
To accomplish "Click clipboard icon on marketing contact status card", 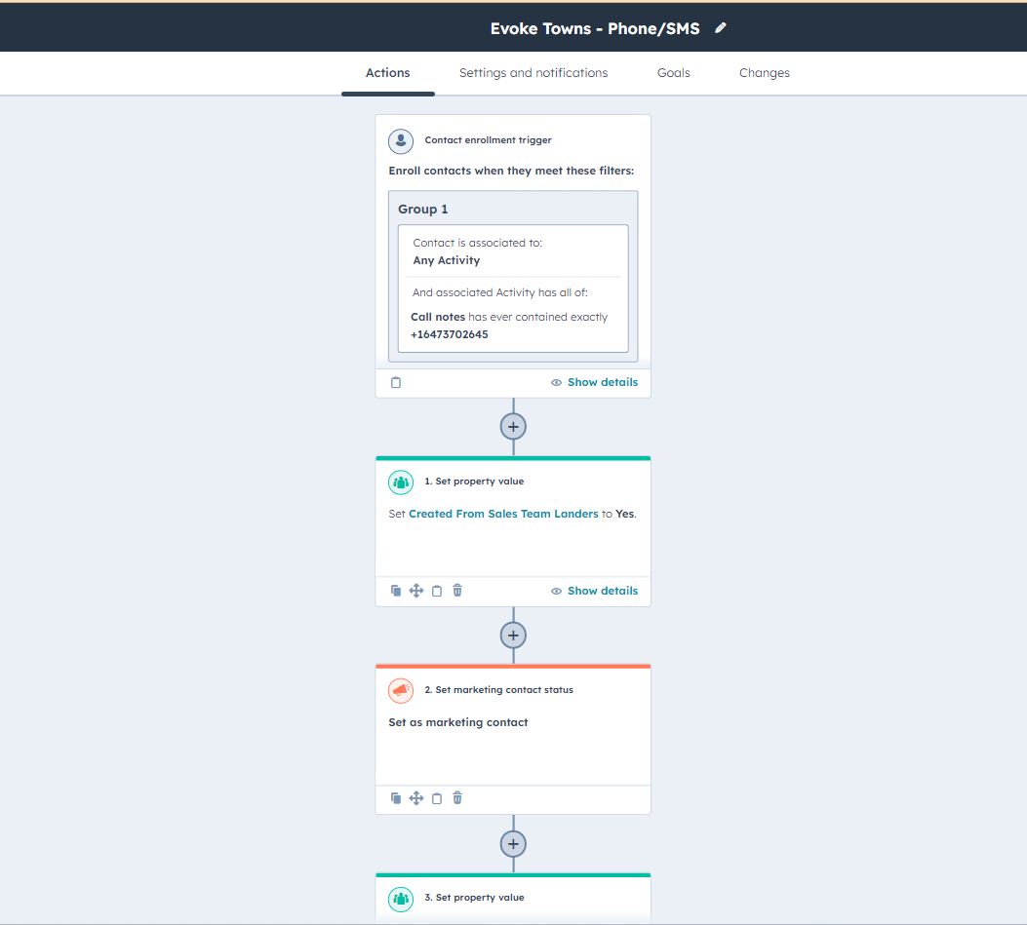I will pos(437,798).
